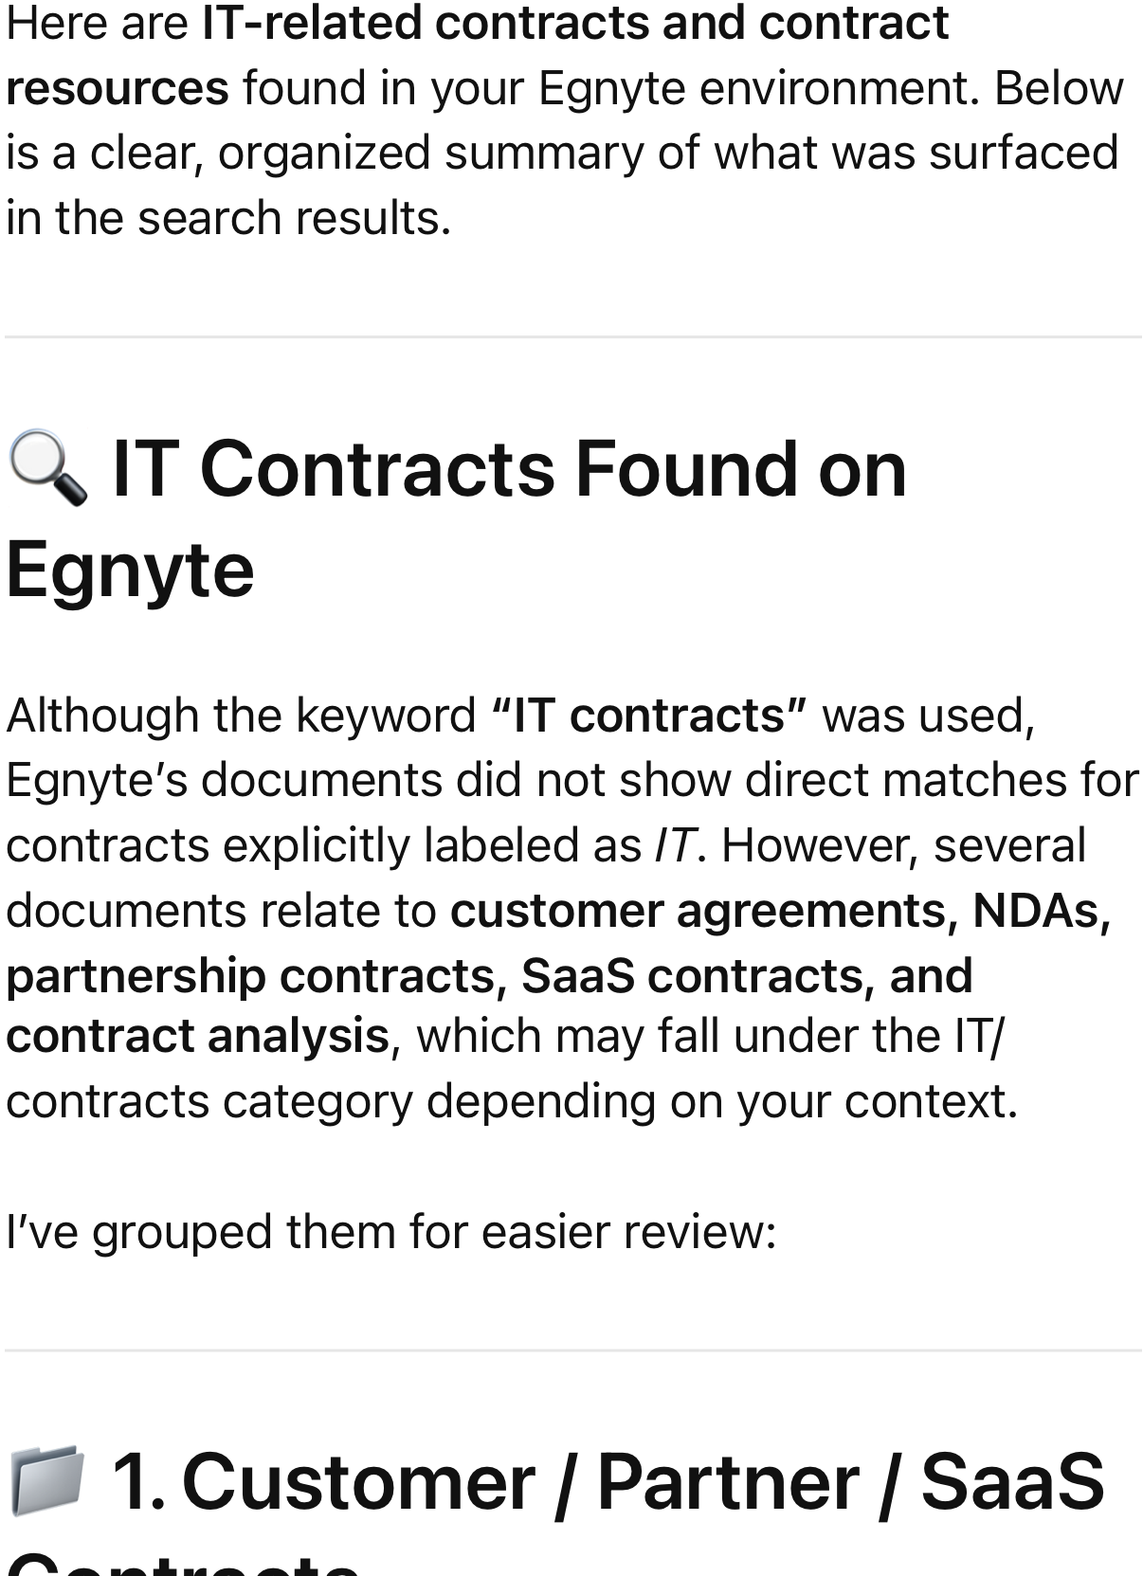
Task: Click the bold phrase 'partnership contracts'
Action: click(x=251, y=976)
